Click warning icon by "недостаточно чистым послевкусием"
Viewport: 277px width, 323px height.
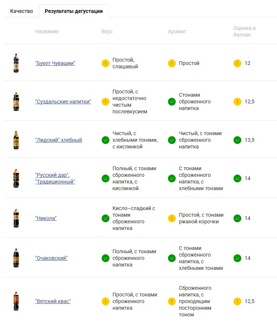pyautogui.click(x=105, y=102)
